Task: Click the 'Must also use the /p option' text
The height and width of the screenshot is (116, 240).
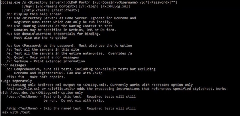Action: pos(40,38)
